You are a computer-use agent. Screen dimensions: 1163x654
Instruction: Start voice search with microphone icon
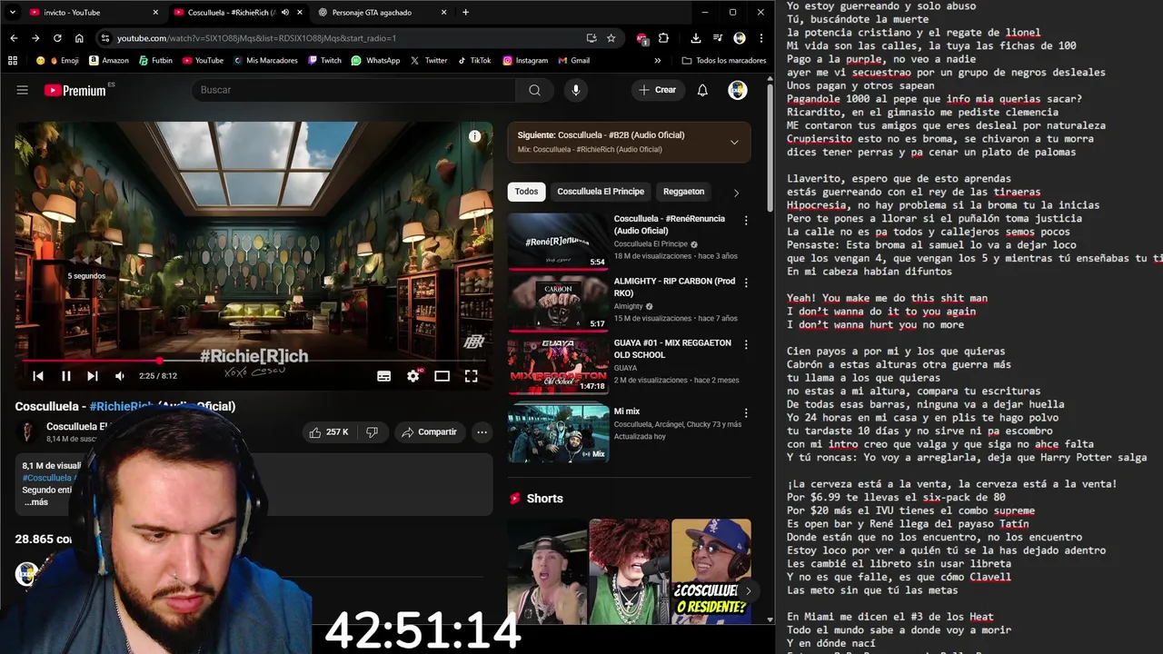click(575, 90)
